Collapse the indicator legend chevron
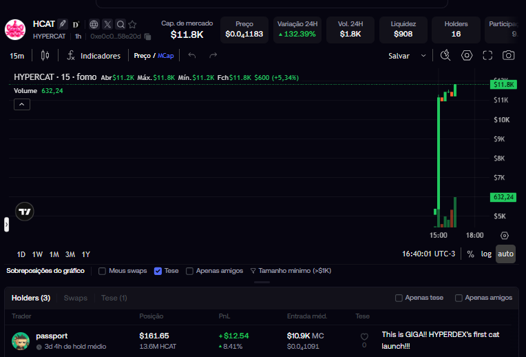The image size is (526, 357). (x=22, y=105)
